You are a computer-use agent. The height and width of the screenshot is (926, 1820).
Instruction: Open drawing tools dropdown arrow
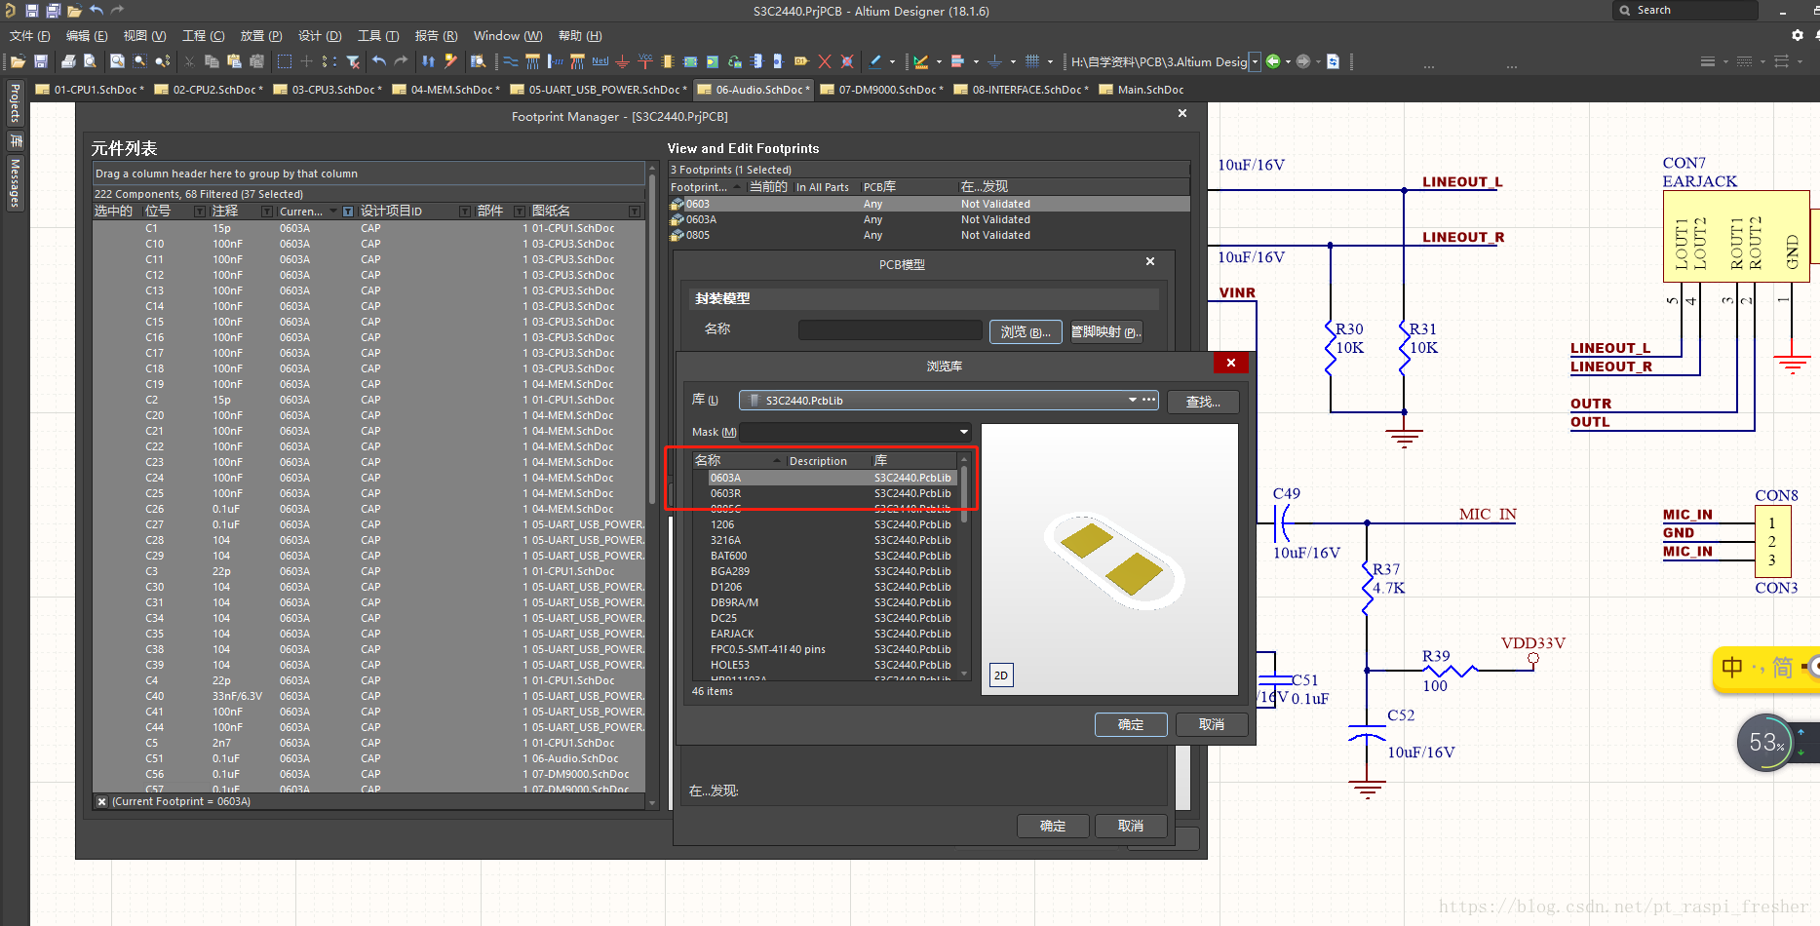(892, 61)
